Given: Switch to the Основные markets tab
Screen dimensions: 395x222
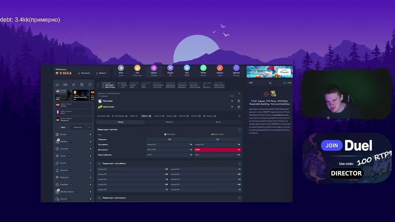Looking at the screenshot, I should click(103, 116).
